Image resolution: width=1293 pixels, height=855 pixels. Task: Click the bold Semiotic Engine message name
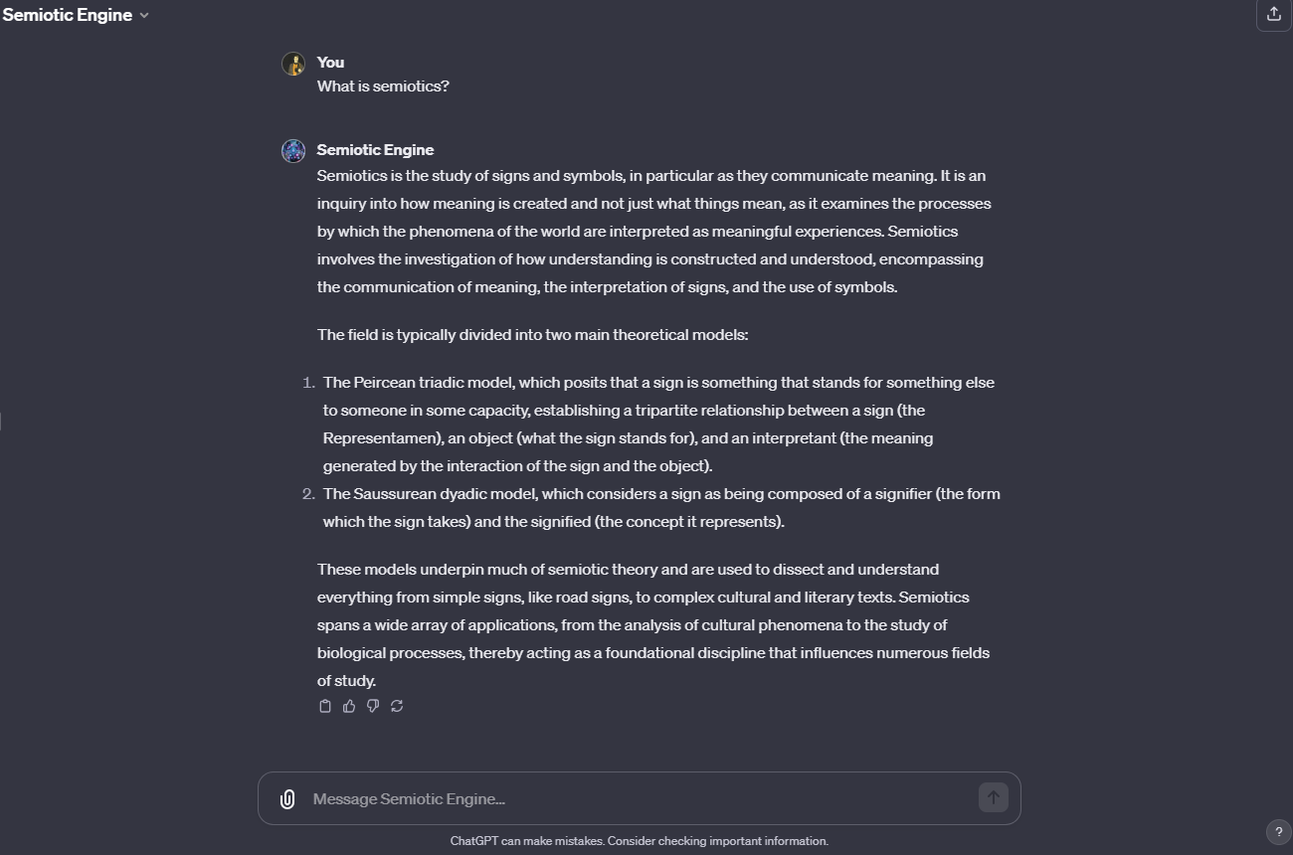(375, 149)
